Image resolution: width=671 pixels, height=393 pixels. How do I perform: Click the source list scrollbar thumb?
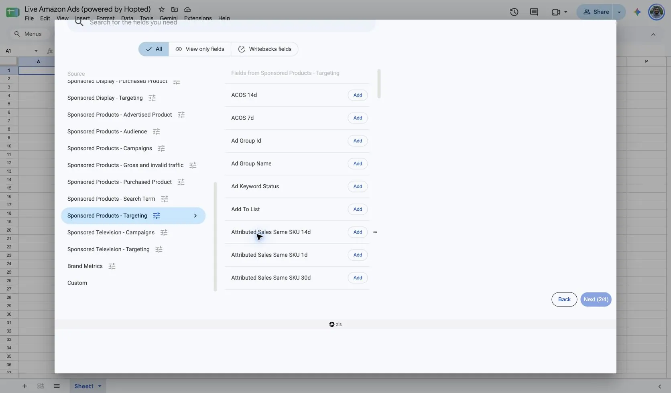click(216, 237)
